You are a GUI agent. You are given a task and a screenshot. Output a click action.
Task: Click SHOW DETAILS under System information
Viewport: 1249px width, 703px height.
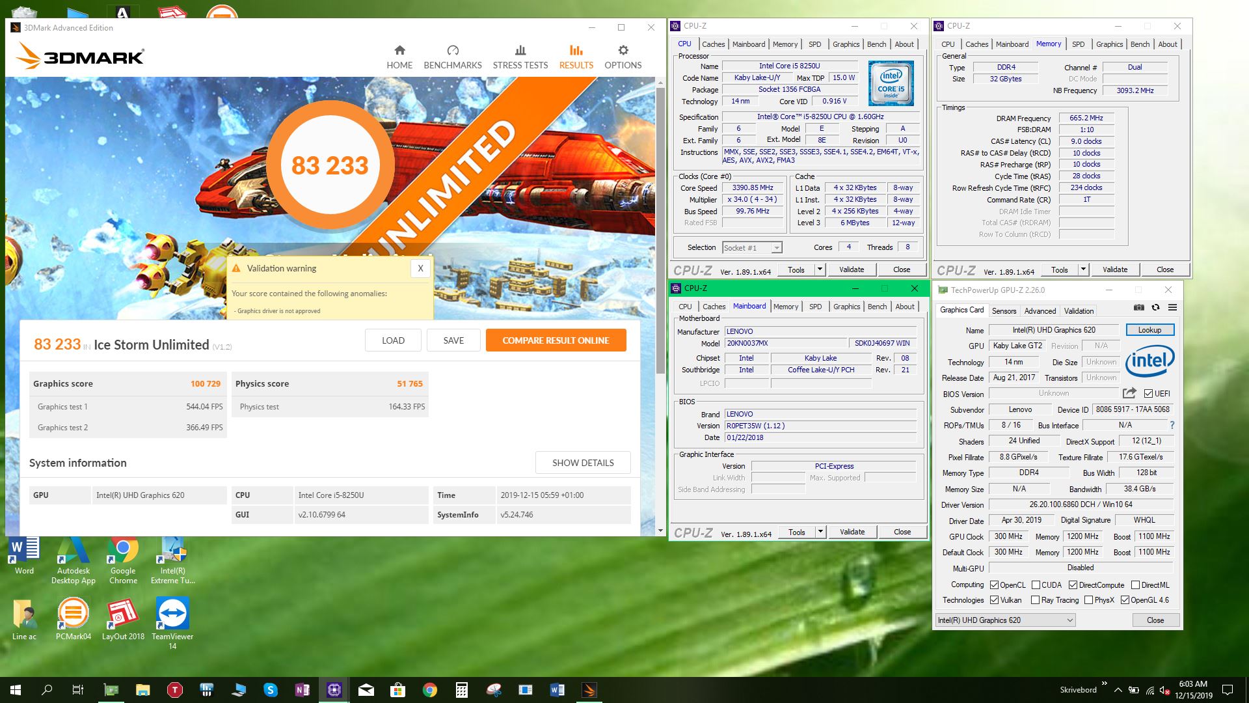click(x=583, y=463)
